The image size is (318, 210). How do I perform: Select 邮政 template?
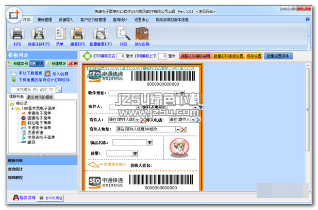click(31, 142)
